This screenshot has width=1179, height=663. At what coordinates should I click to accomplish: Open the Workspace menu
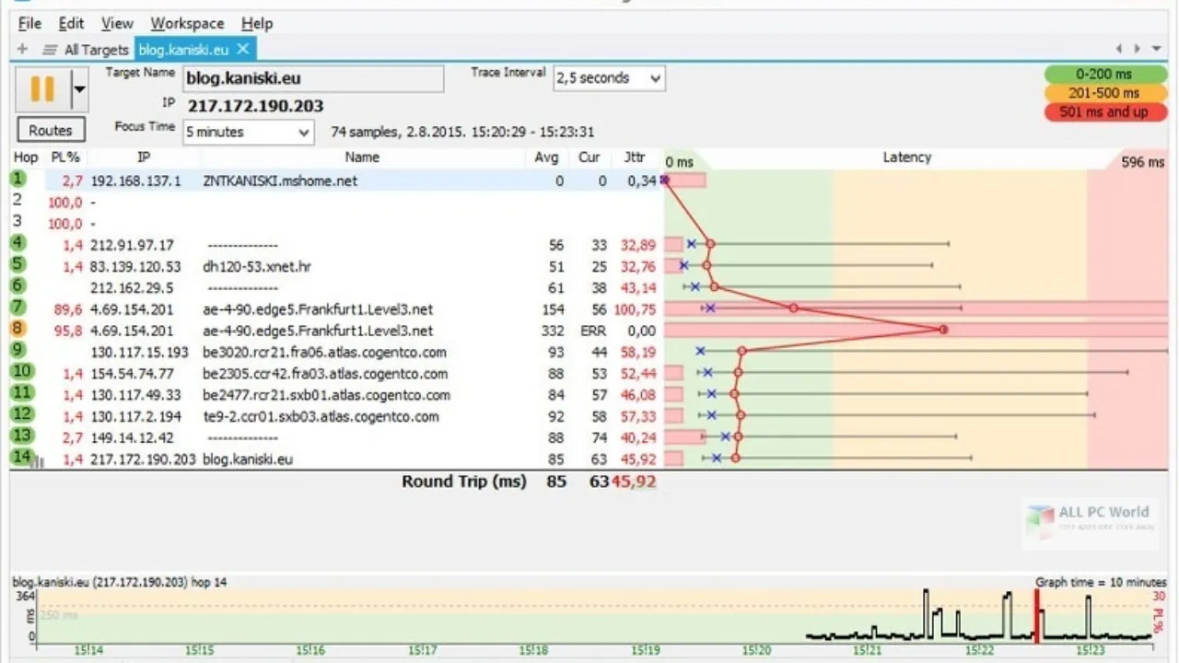pyautogui.click(x=187, y=23)
